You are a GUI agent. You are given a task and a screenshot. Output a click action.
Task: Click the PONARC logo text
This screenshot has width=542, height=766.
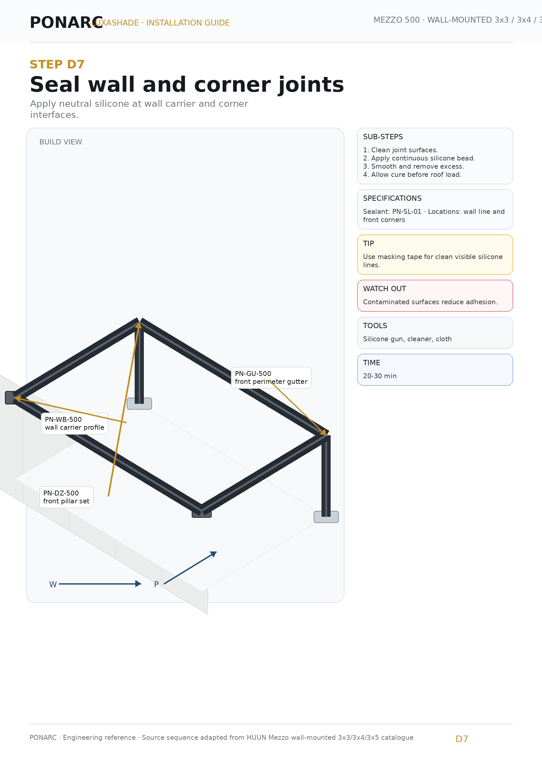pos(66,23)
